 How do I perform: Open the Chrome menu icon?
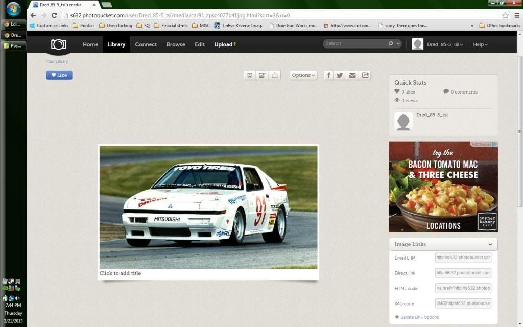point(517,15)
